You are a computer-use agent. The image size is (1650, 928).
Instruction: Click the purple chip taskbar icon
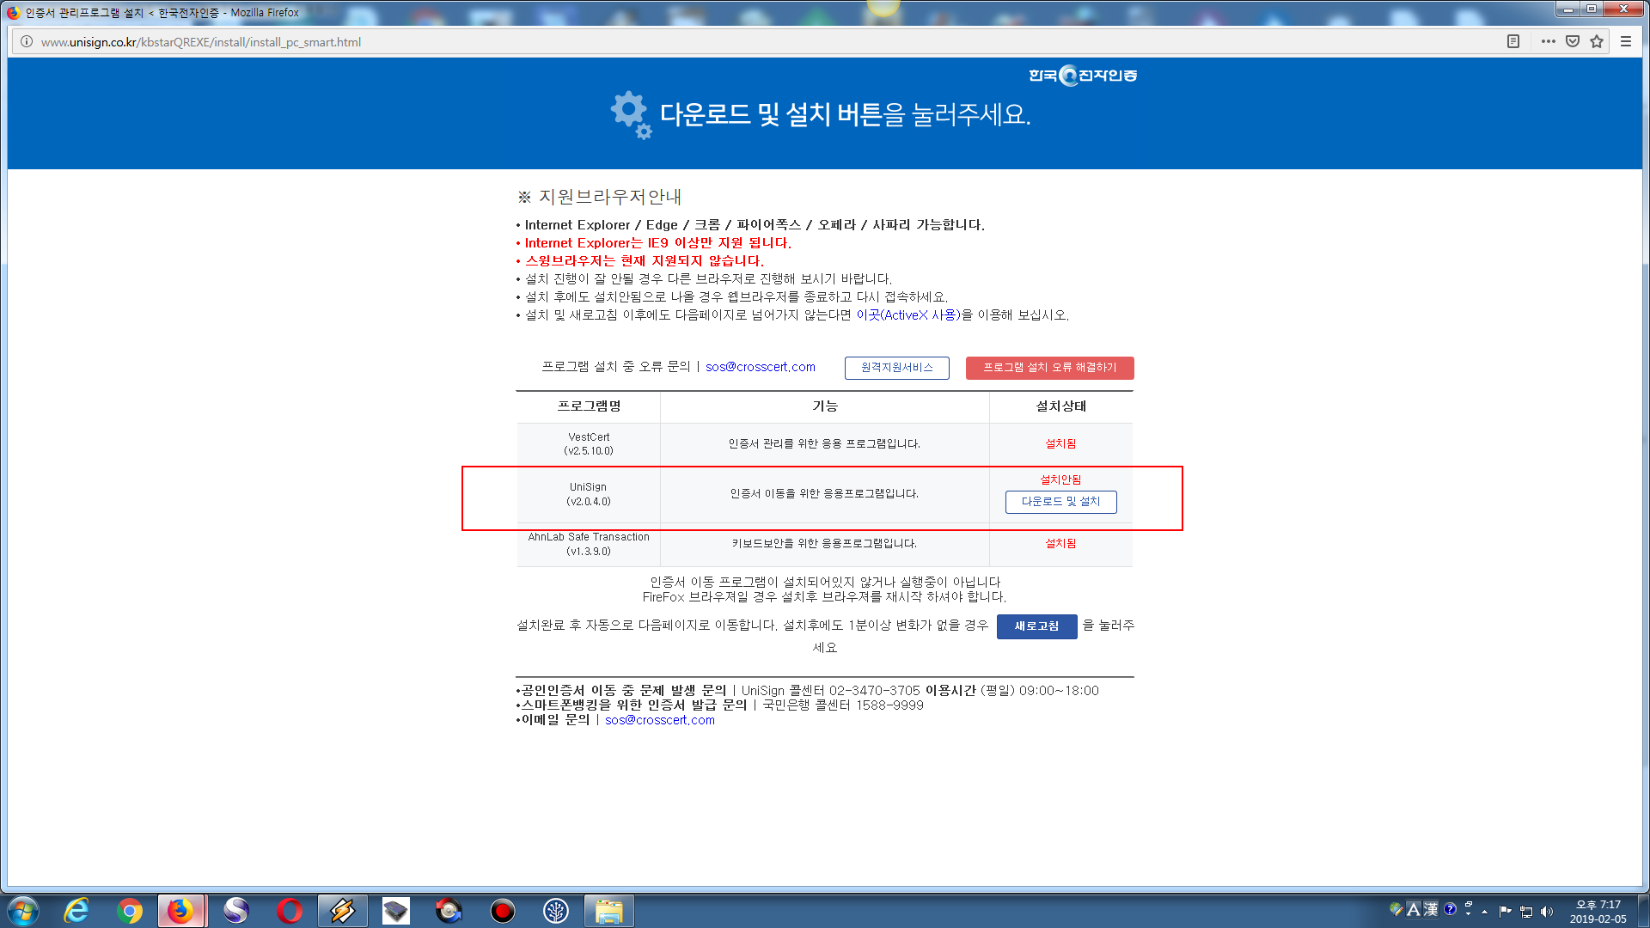tap(395, 911)
